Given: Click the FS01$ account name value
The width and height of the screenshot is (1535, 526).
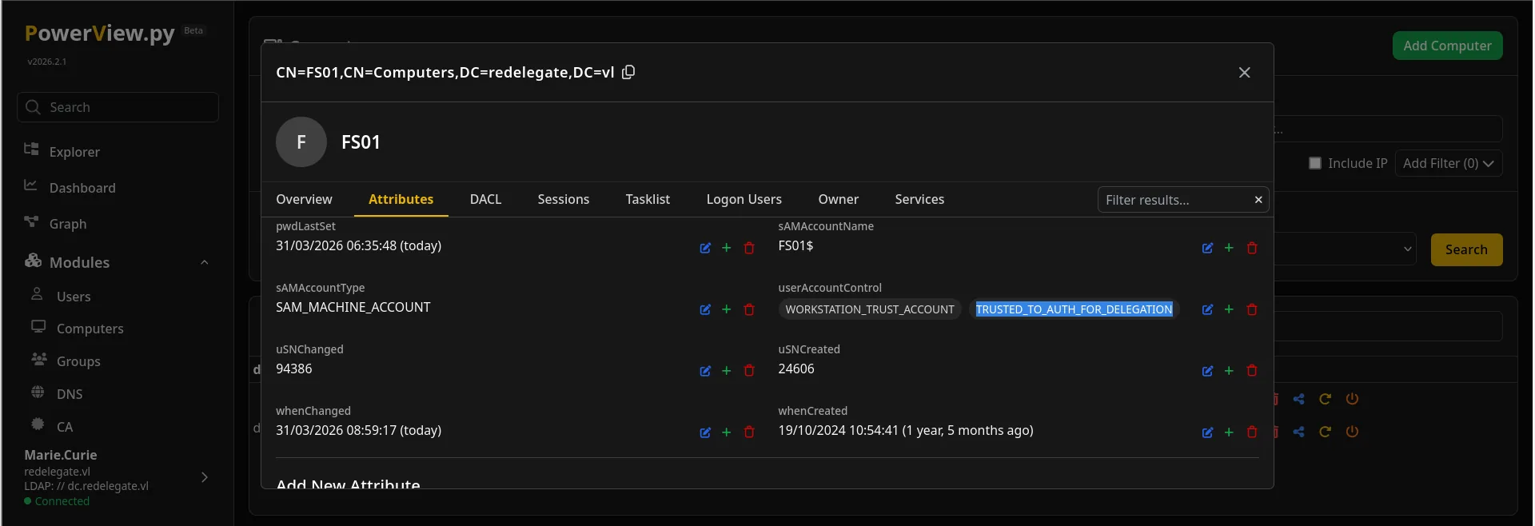Looking at the screenshot, I should 795,245.
